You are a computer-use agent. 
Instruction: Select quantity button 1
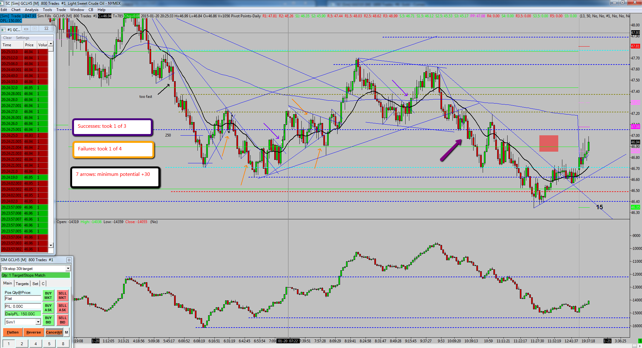pos(9,344)
